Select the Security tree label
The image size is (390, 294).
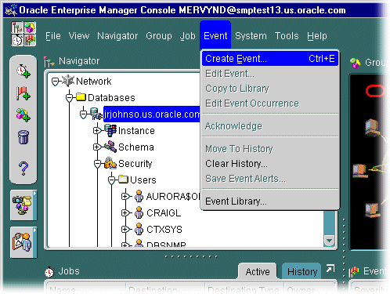click(x=135, y=164)
